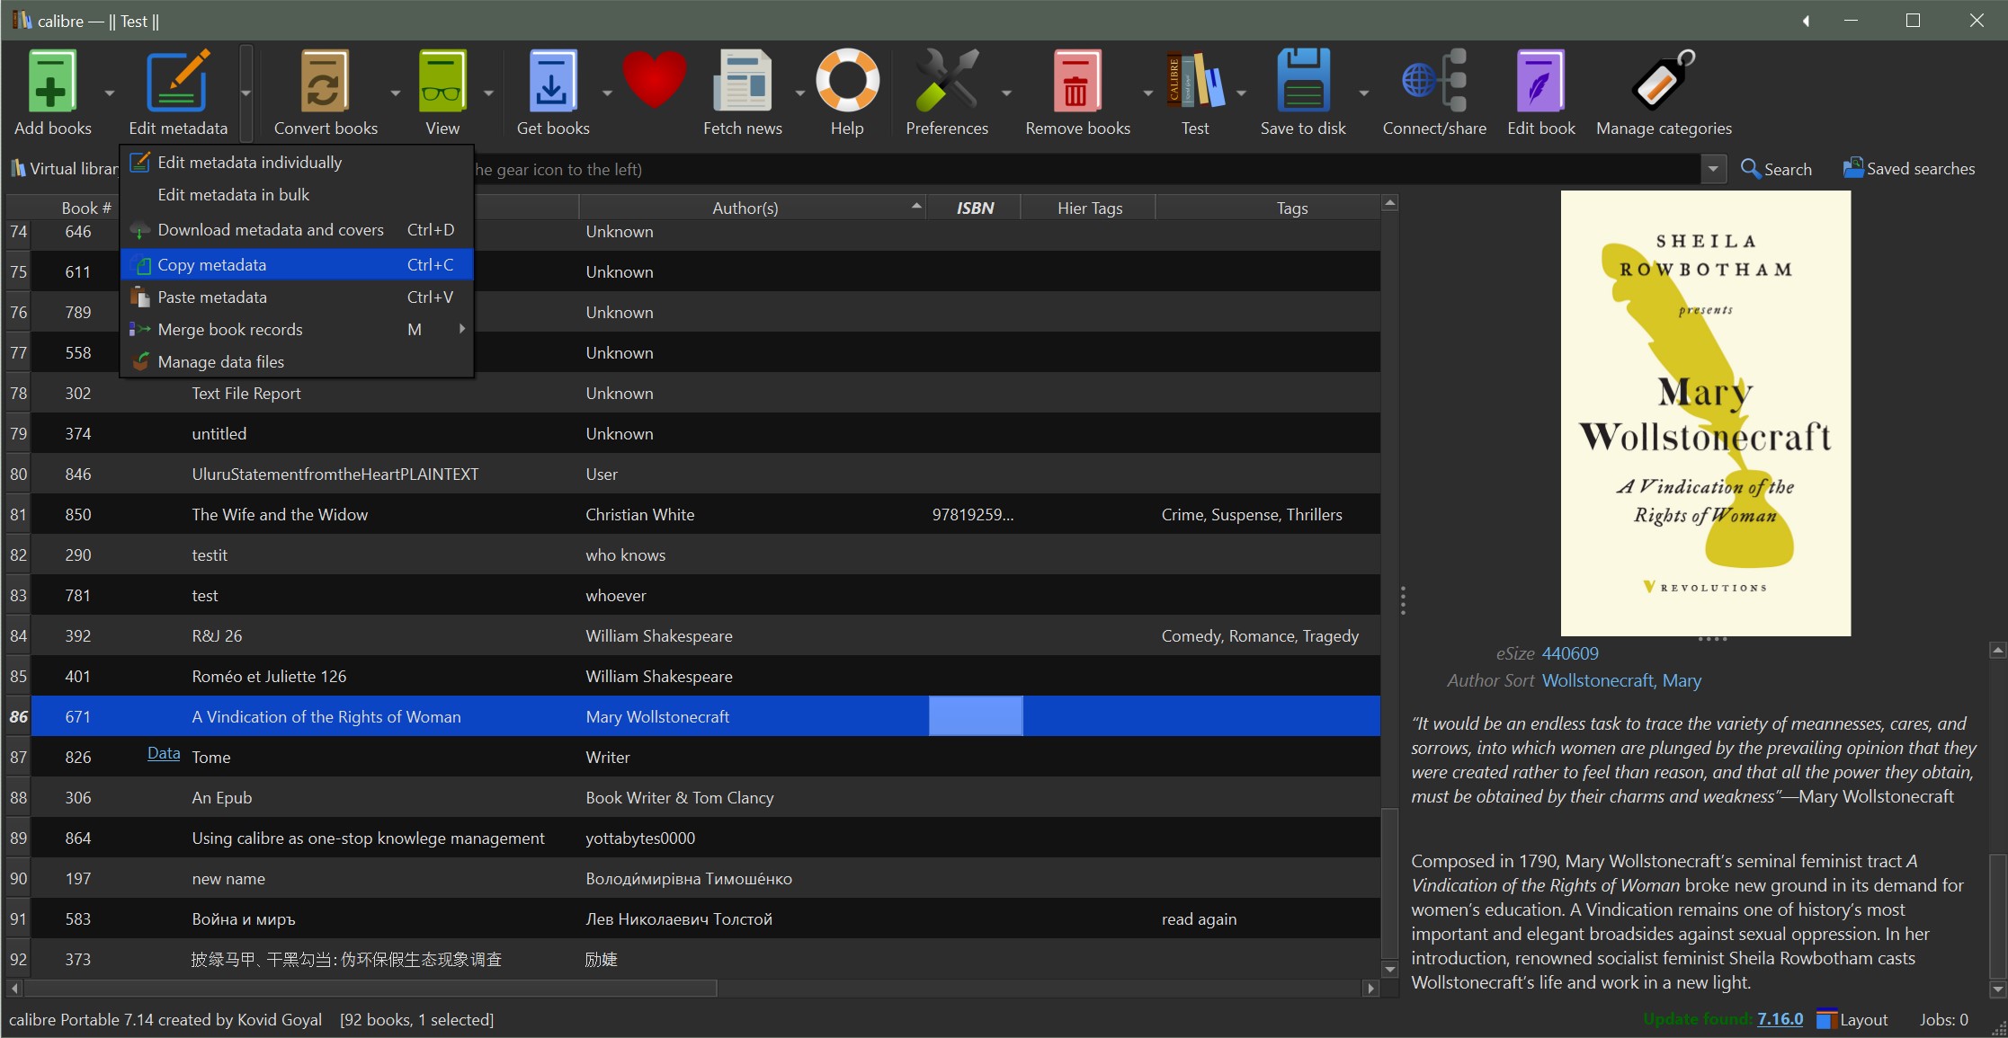2008x1038 pixels.
Task: Choose Edit metadata in bulk
Action: click(233, 195)
